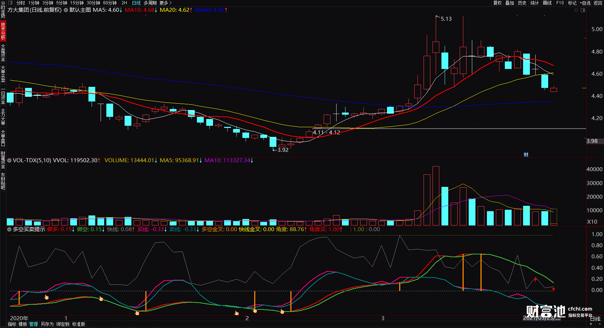Click the 多空金叉: 0.00 indicator value
This screenshot has height=328, width=604.
(x=219, y=229)
